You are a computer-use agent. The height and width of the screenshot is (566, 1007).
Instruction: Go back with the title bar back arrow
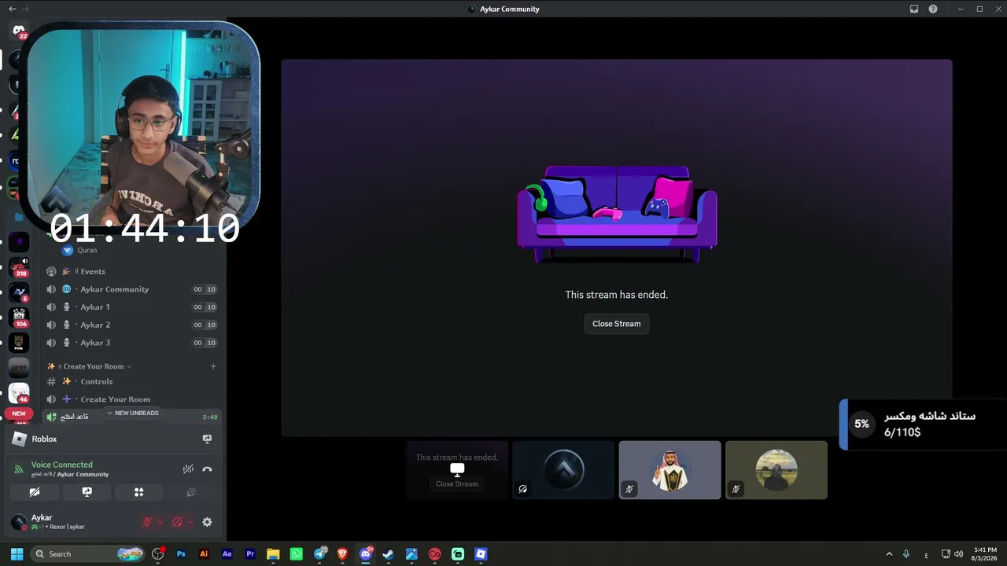12,9
